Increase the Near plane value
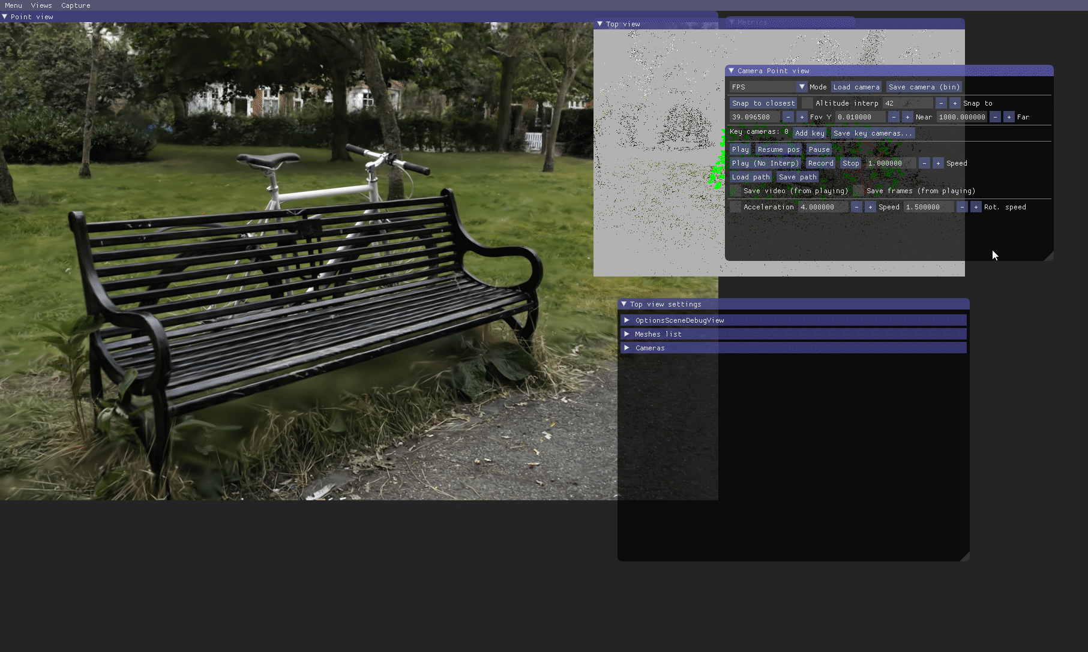Screen dimensions: 1088x652 click(x=907, y=117)
